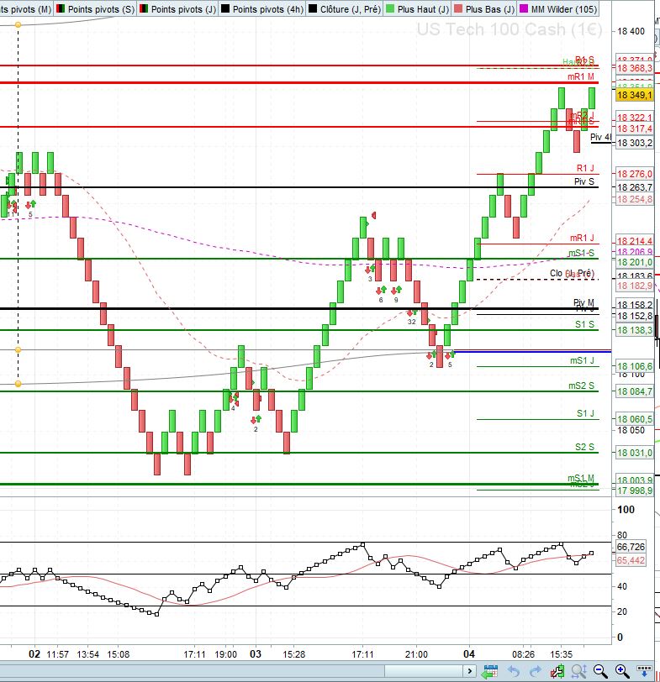Viewport: 660px width, 682px height.
Task: Click the undo arrow icon
Action: [x=514, y=671]
